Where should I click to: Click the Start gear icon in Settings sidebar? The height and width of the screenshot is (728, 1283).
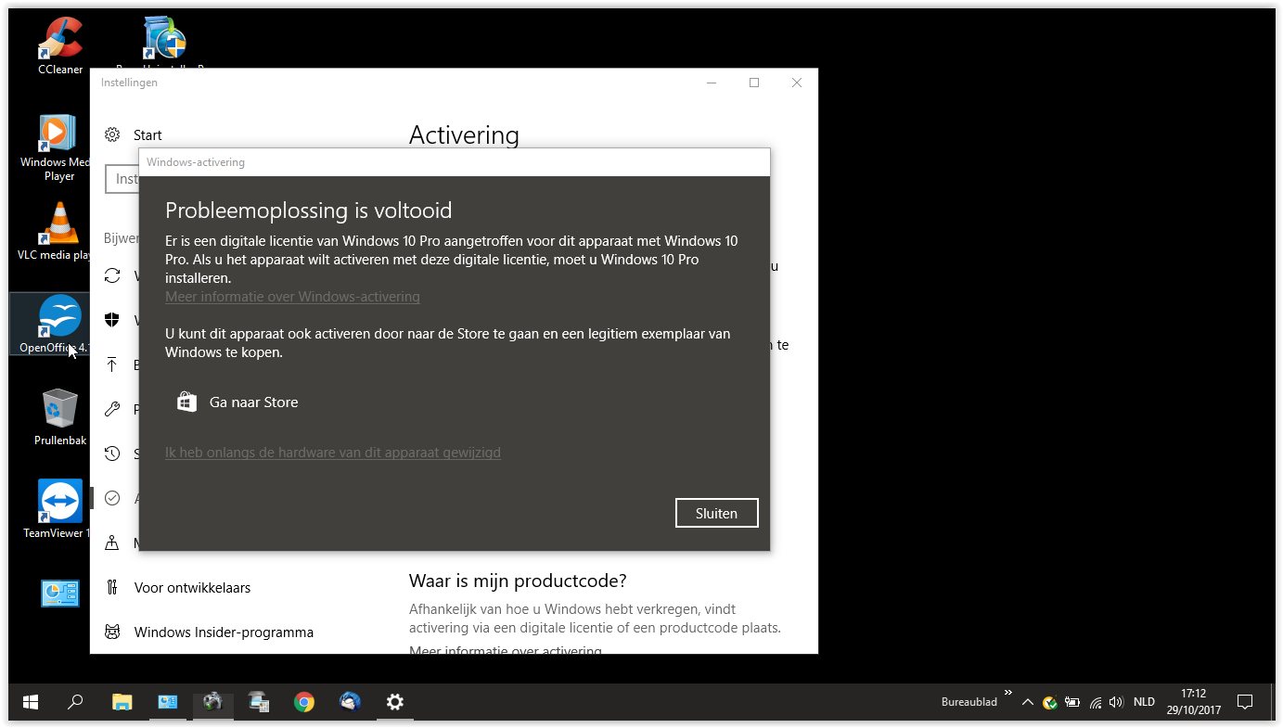tap(112, 134)
